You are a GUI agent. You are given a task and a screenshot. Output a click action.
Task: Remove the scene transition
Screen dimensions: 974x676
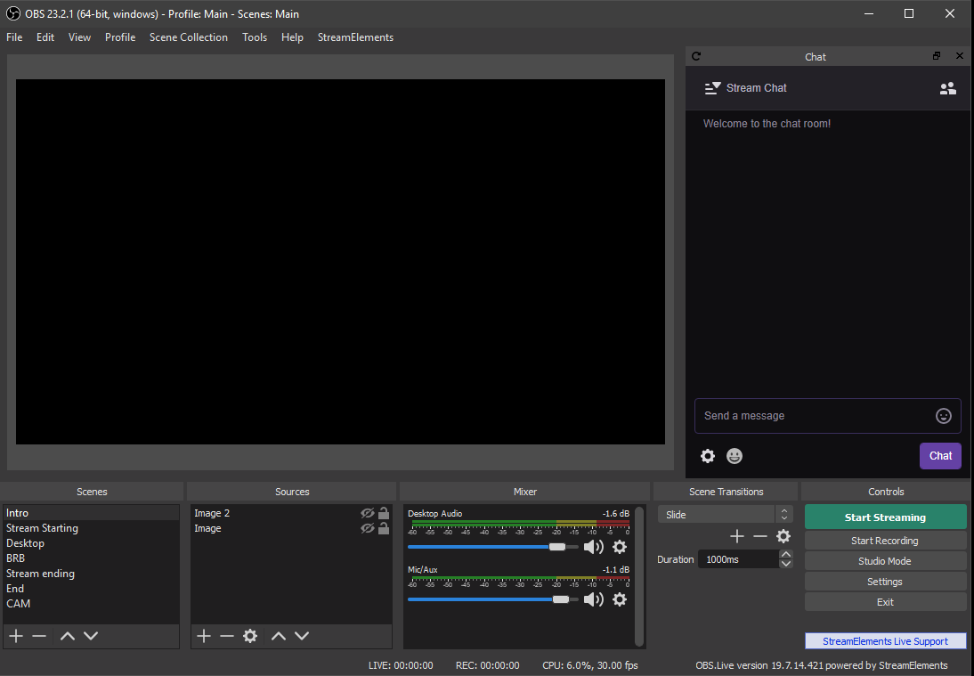point(760,536)
